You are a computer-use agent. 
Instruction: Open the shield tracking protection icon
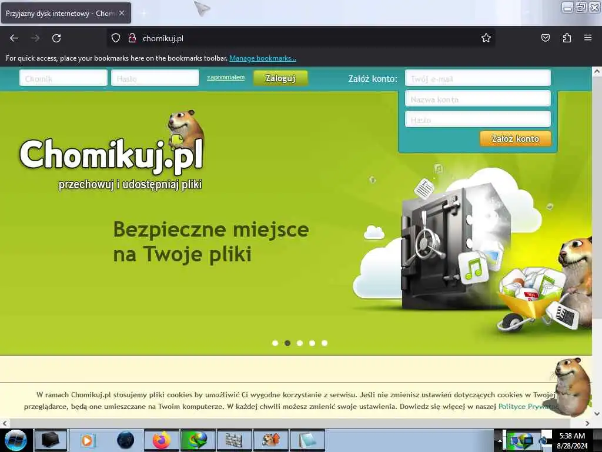point(116,38)
